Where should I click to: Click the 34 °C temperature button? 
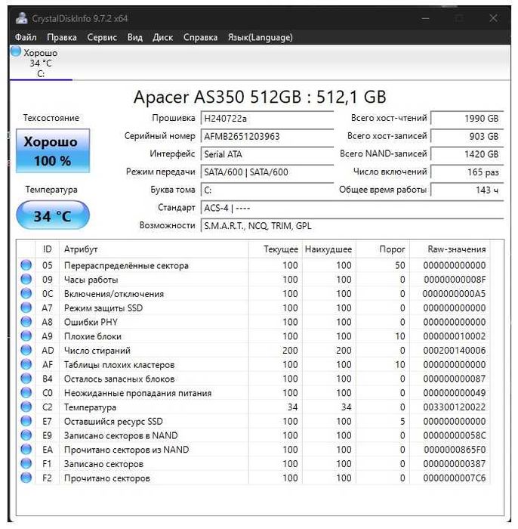(53, 215)
